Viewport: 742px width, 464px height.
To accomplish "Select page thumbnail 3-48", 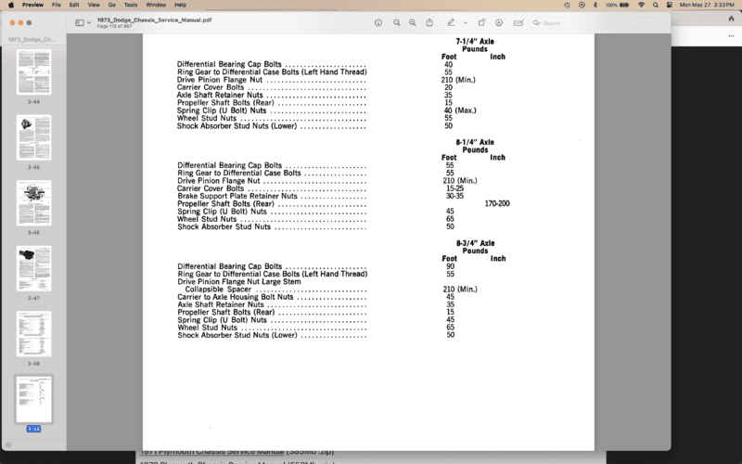I will coord(33,334).
